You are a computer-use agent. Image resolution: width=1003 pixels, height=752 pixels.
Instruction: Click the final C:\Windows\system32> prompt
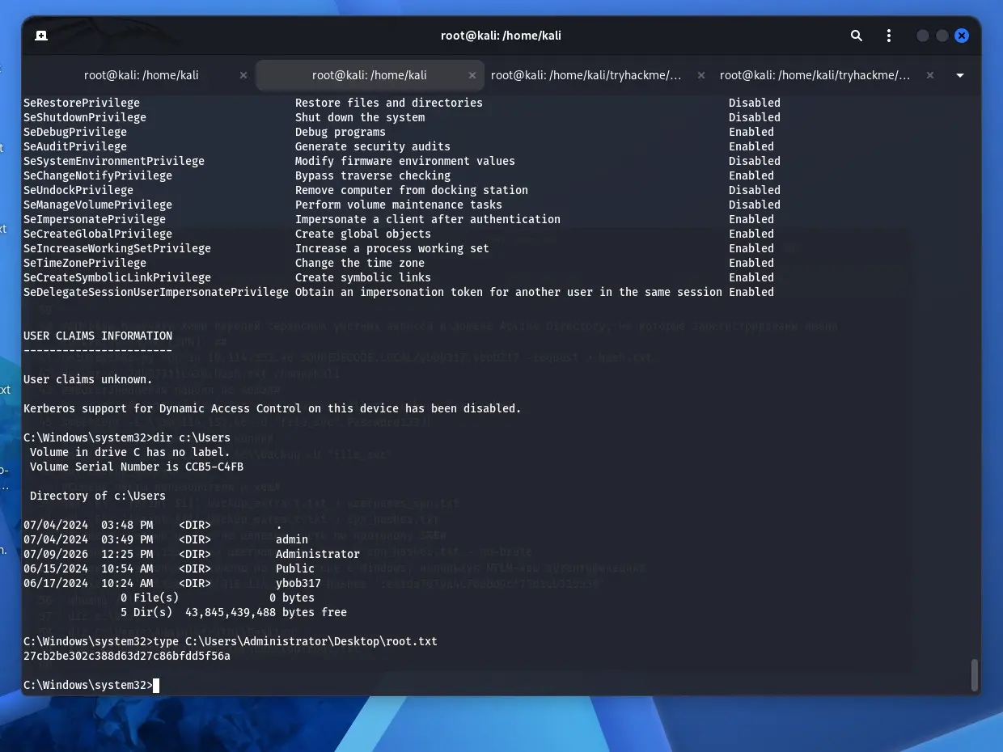88,685
